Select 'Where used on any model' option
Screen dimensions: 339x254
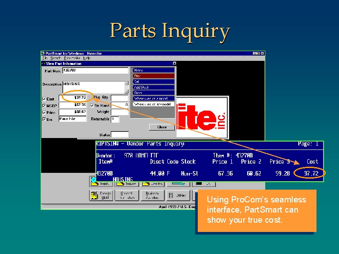pos(154,104)
